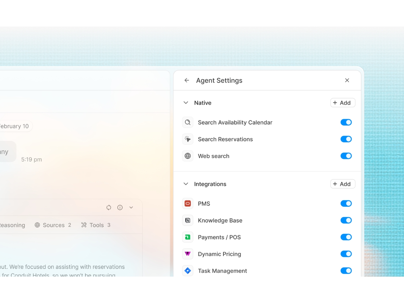
Task: Click the 5:19 pm message timestamp
Action: [x=32, y=160]
